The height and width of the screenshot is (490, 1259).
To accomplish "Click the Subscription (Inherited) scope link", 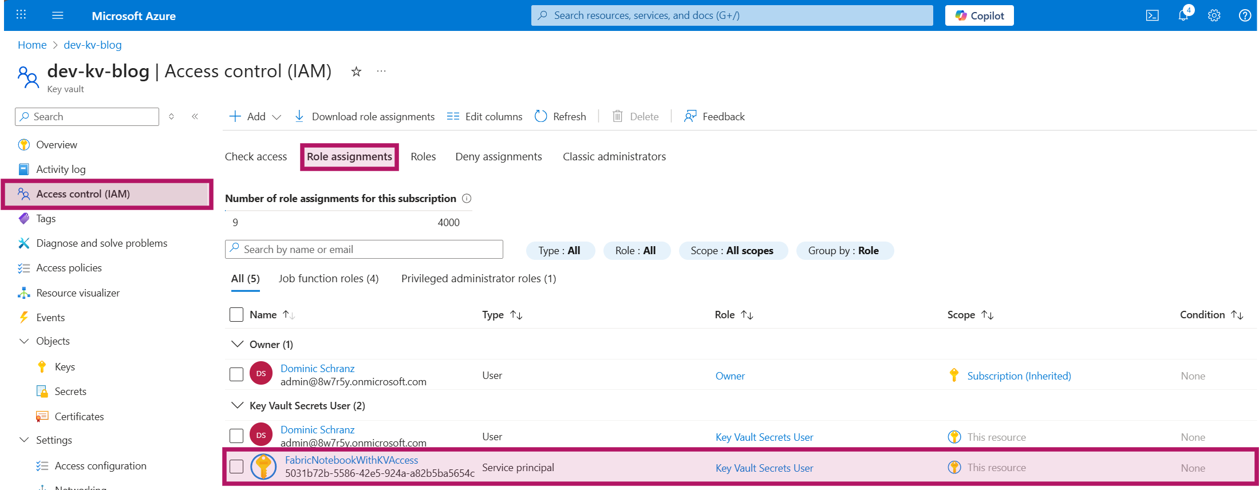I will (x=1019, y=376).
